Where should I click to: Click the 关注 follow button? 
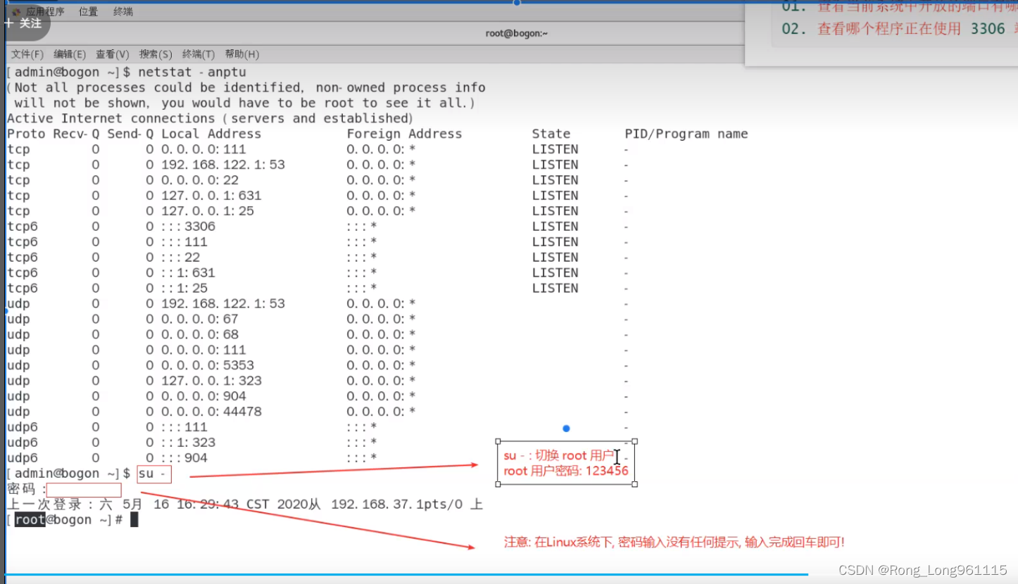click(x=23, y=23)
